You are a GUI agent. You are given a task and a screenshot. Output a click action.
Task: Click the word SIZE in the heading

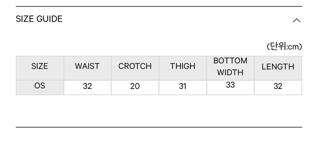point(25,19)
